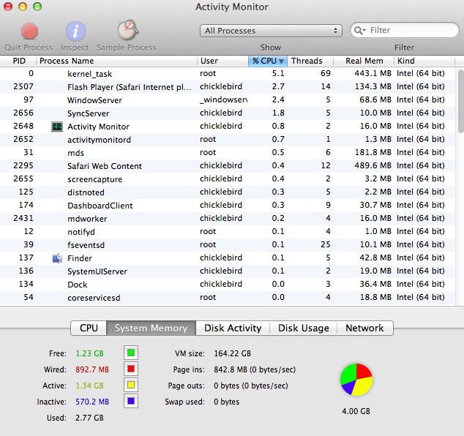This screenshot has height=436, width=464.
Task: Select the System Memory tab
Action: pyautogui.click(x=151, y=328)
